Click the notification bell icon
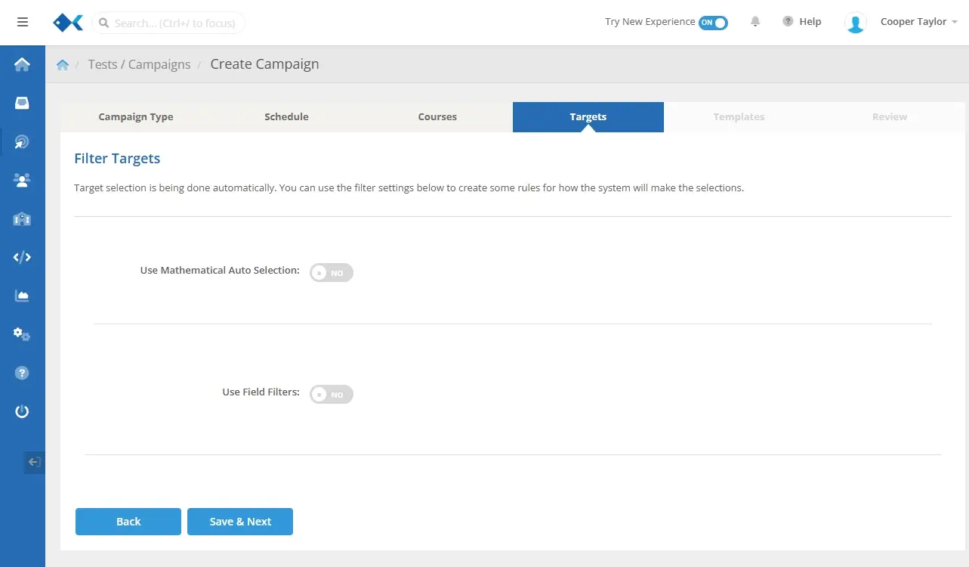Screen dimensions: 969x567 tap(755, 22)
